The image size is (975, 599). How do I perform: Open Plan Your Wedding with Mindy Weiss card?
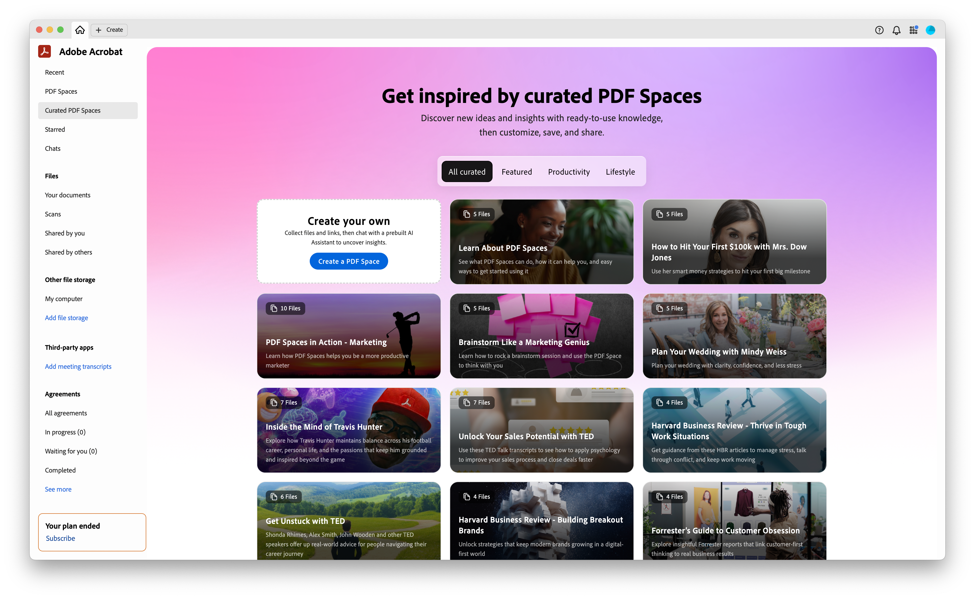click(734, 336)
